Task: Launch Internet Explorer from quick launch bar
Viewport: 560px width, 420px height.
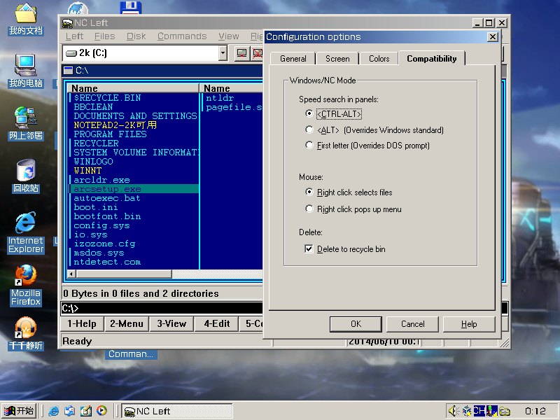Action: [54, 411]
